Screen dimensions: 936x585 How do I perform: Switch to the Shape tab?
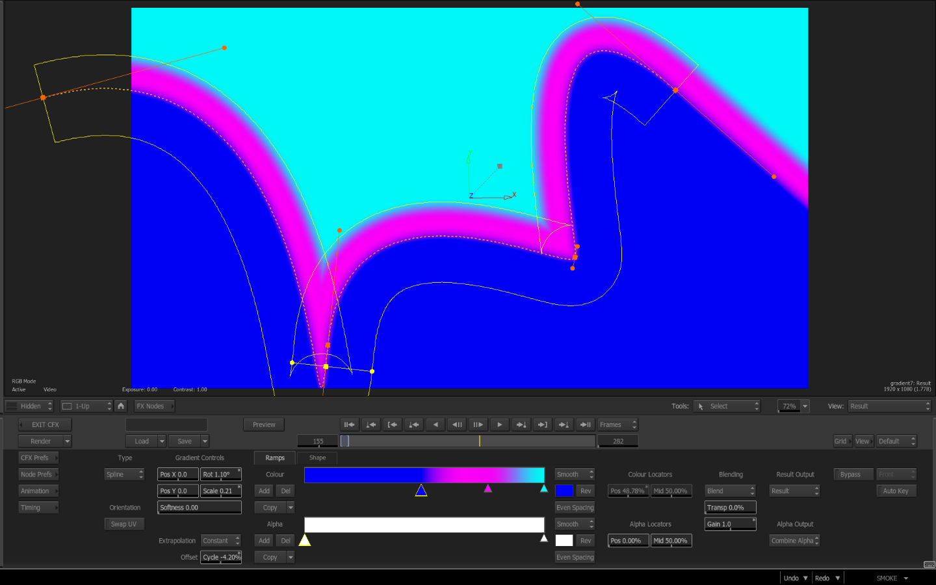[317, 458]
